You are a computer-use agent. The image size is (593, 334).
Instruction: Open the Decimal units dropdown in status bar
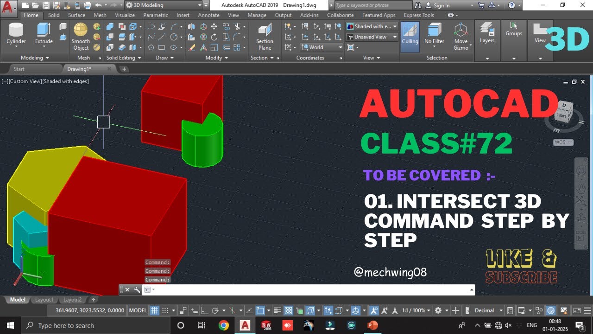pyautogui.click(x=488, y=310)
